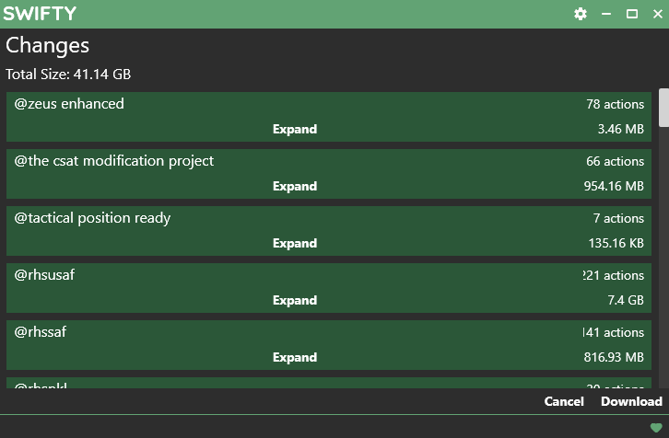The image size is (669, 438).
Task: Expand the @rhsusaf changes
Action: coord(295,301)
